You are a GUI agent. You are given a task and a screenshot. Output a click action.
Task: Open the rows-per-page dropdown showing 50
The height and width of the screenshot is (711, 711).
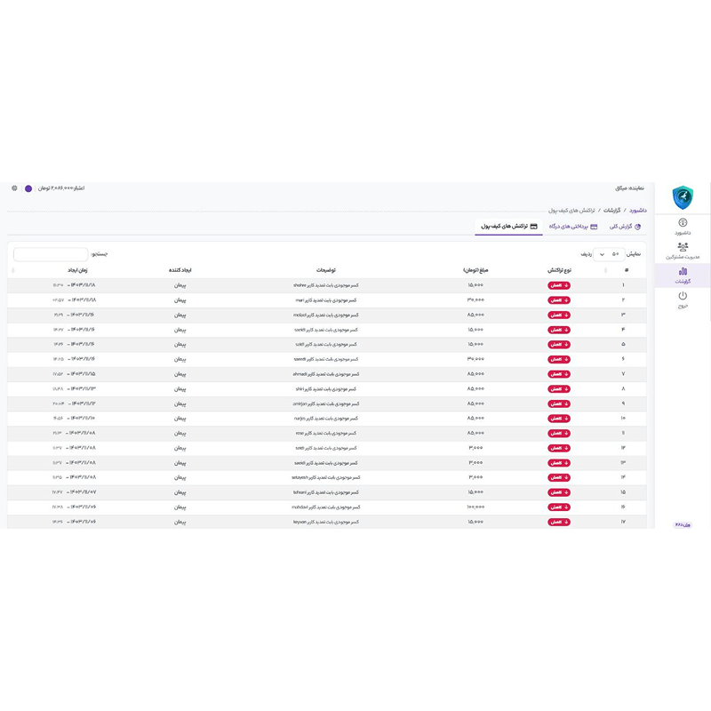[x=606, y=254]
